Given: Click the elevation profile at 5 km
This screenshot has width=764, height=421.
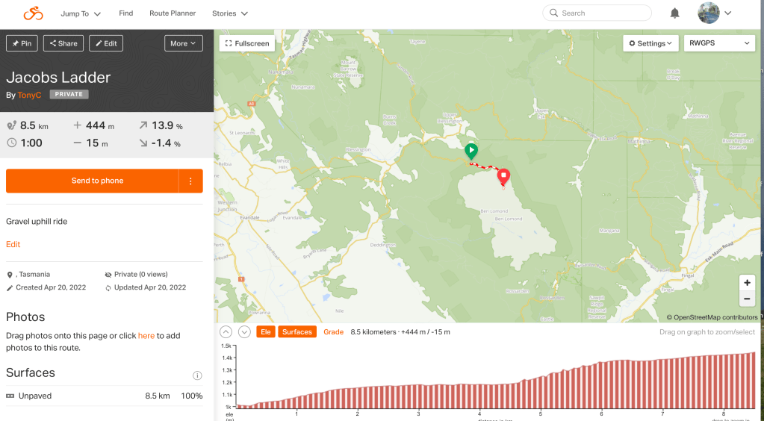Looking at the screenshot, I should (x=540, y=381).
